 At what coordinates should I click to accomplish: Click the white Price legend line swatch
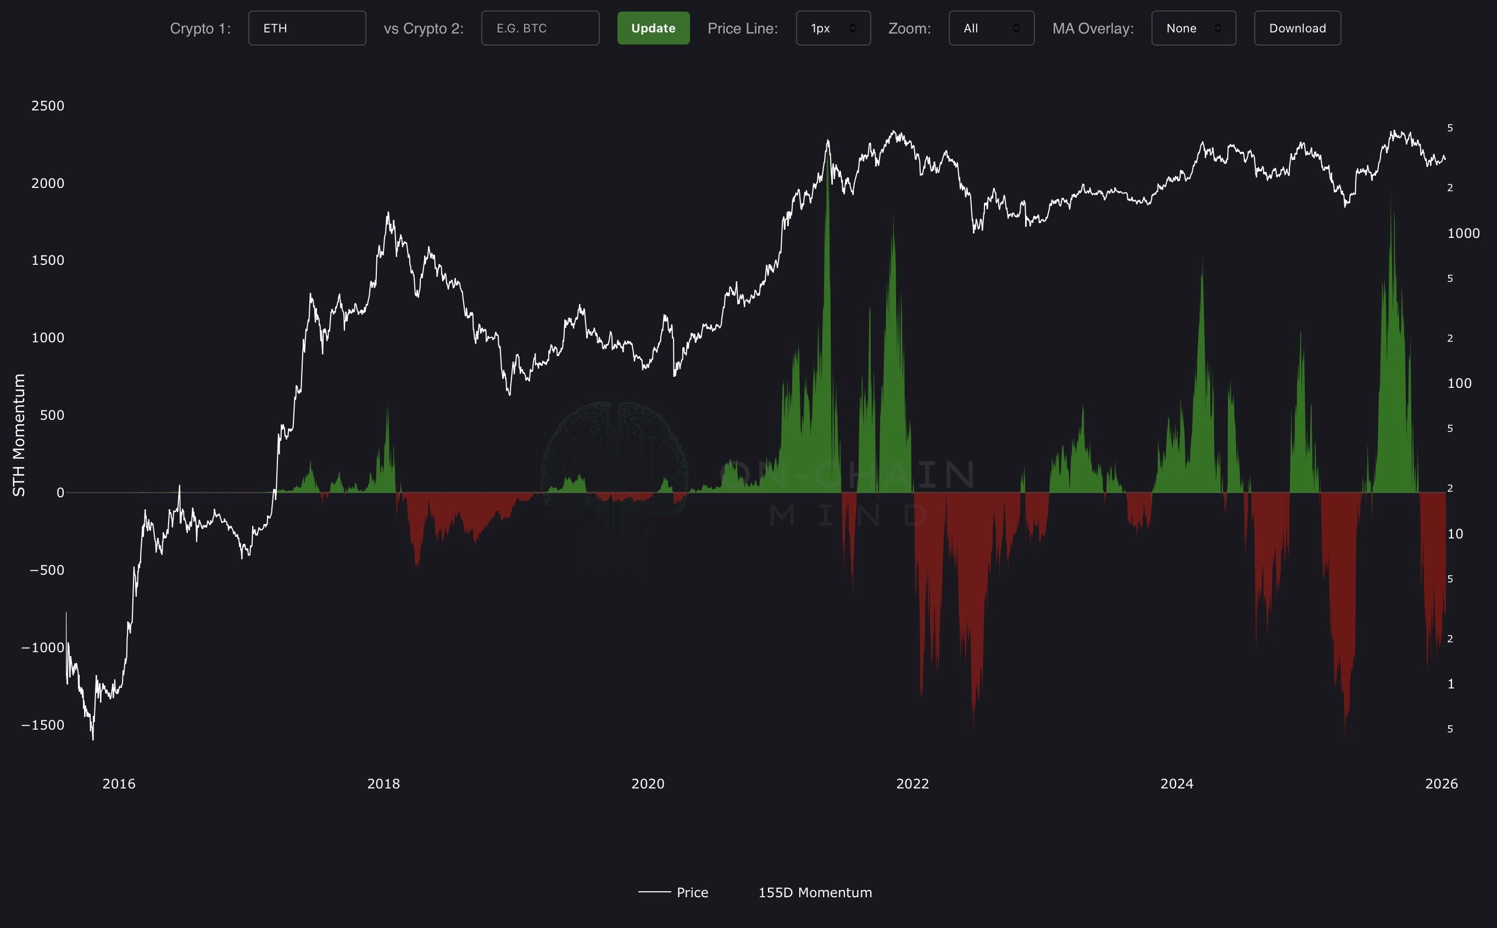(654, 892)
